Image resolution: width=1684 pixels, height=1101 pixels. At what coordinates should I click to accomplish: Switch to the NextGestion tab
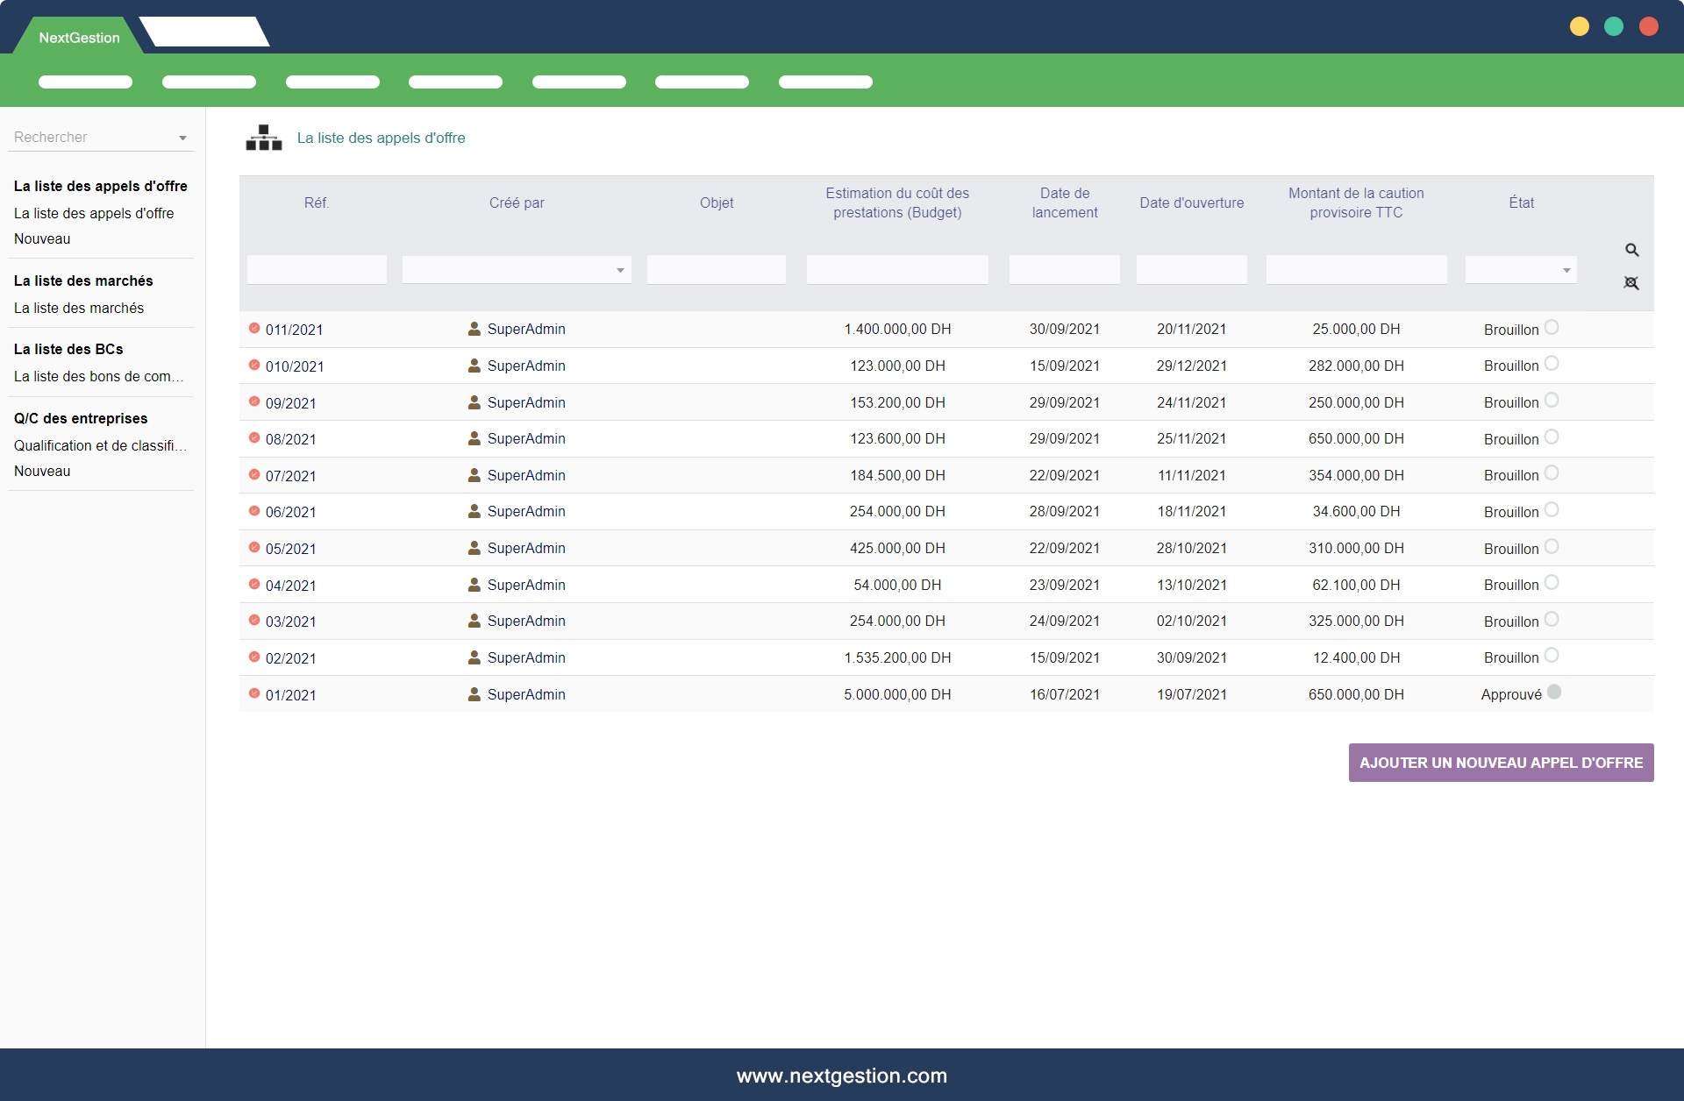pyautogui.click(x=79, y=38)
